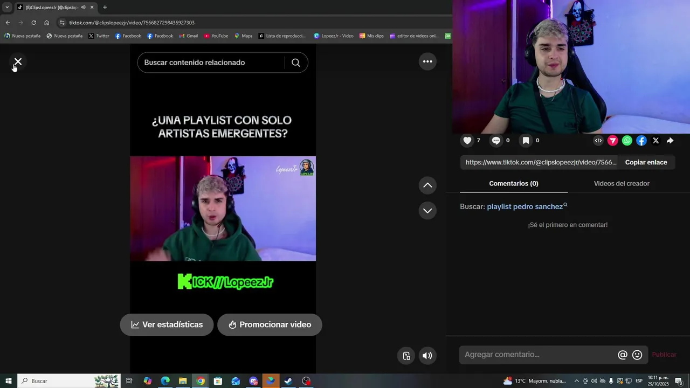Open the notification center icon
The width and height of the screenshot is (690, 388).
679,381
